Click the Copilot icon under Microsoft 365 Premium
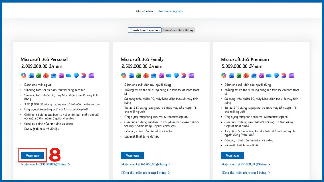This screenshot has height=182, width=324. pos(224,76)
